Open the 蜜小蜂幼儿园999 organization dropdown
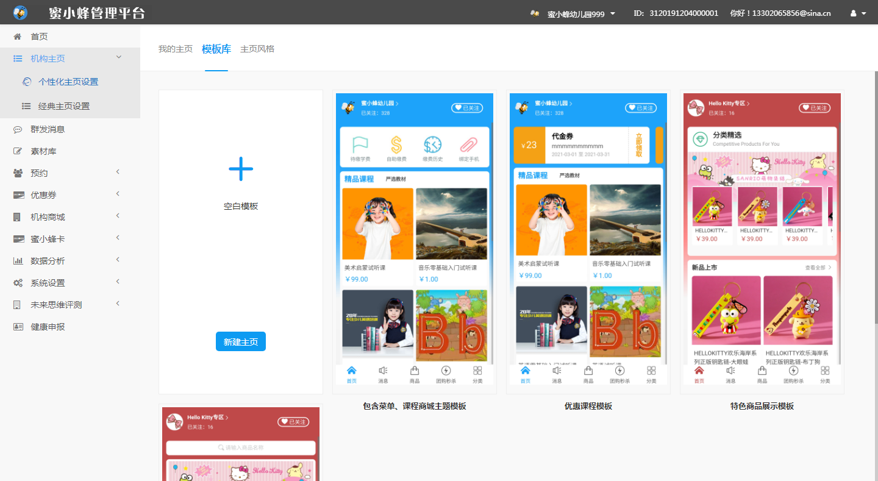The width and height of the screenshot is (878, 481). click(574, 13)
